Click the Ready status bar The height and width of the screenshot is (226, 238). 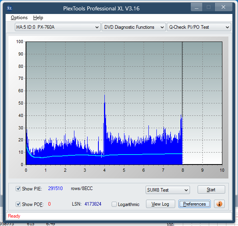pos(119,216)
